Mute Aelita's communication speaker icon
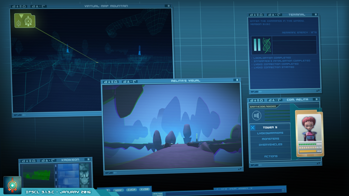This screenshot has width=349, height=196. pyautogui.click(x=257, y=116)
